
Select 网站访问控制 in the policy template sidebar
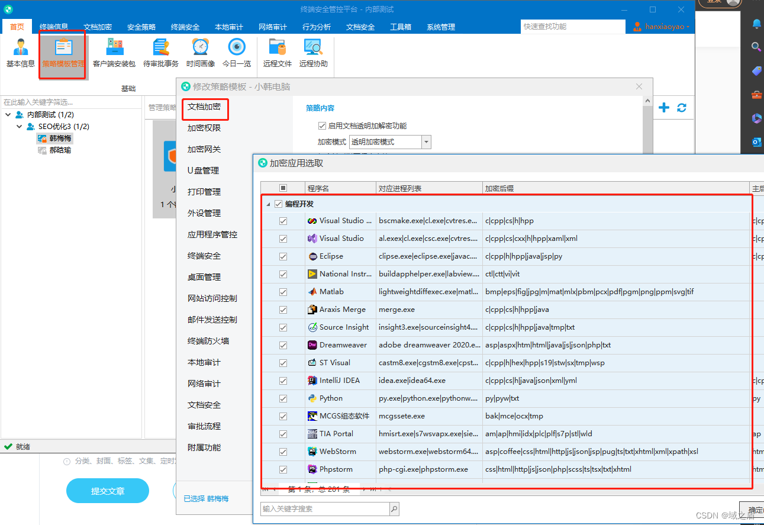[212, 298]
